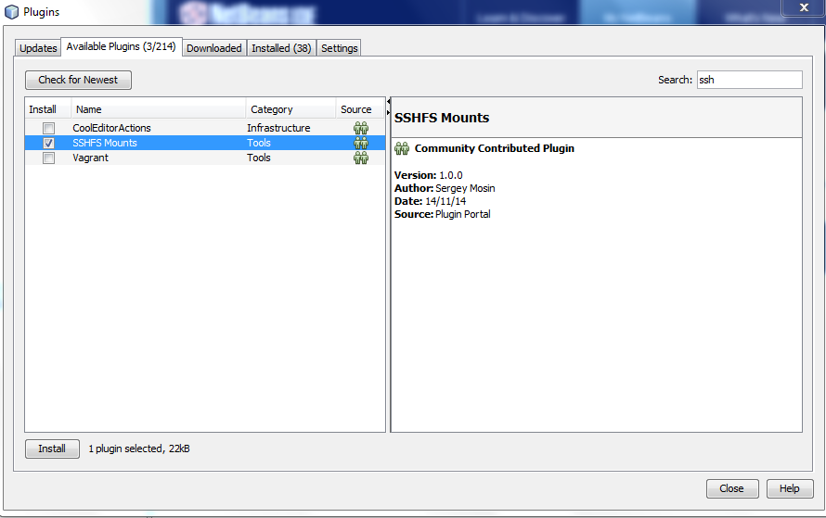Click Install to install selected plugin
Image resolution: width=826 pixels, height=518 pixels.
tap(52, 449)
